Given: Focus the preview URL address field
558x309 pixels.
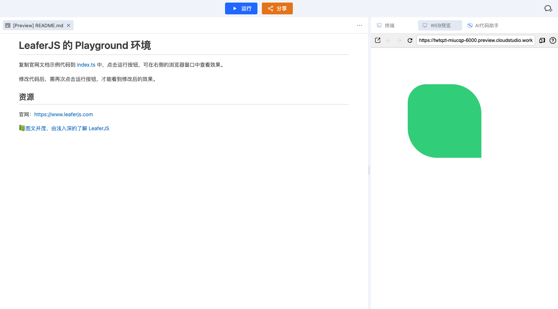Looking at the screenshot, I should (x=475, y=40).
